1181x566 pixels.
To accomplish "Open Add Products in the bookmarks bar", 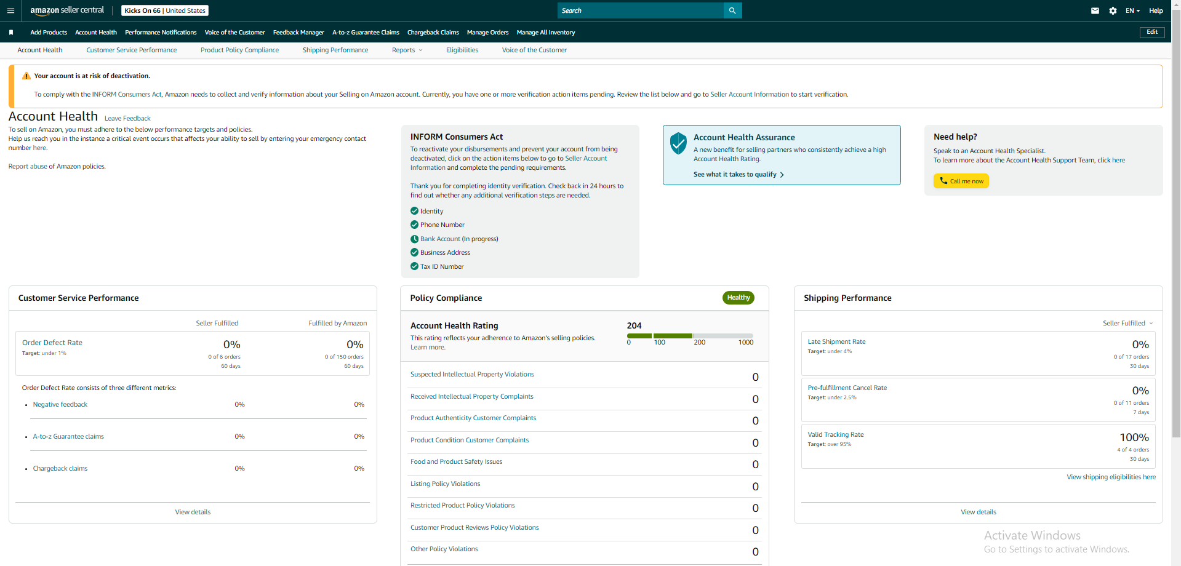I will [x=49, y=33].
